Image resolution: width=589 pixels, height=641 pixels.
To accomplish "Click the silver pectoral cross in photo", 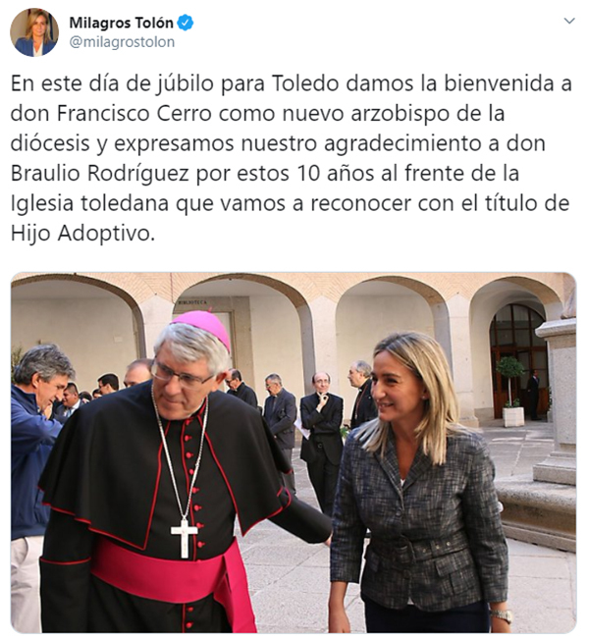I will coord(185,538).
